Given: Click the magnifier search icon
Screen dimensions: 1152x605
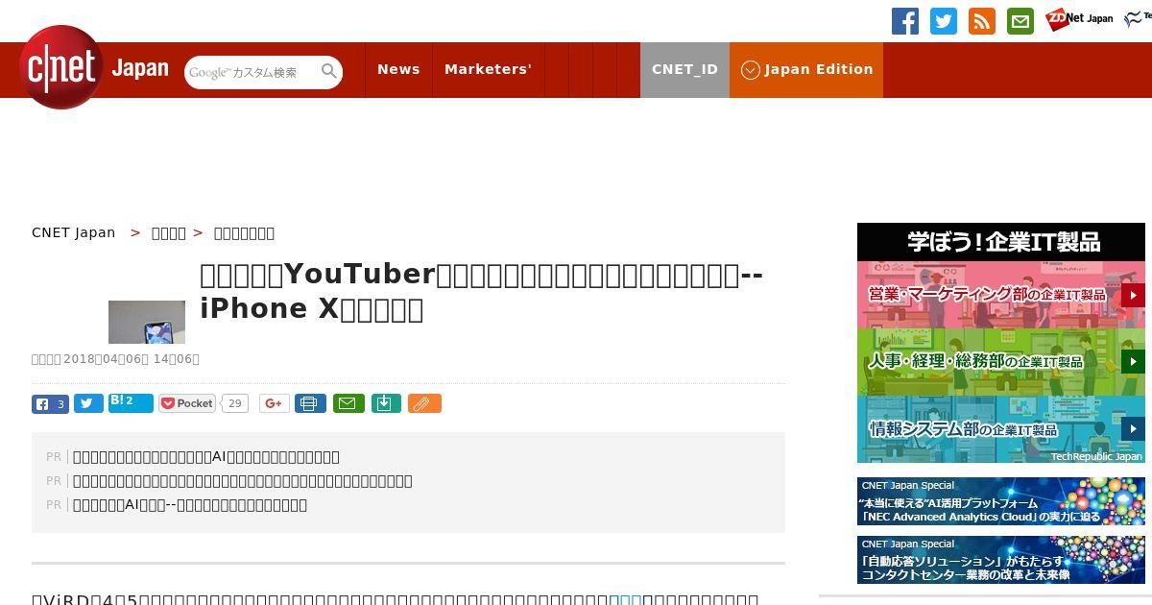Looking at the screenshot, I should pos(329,71).
